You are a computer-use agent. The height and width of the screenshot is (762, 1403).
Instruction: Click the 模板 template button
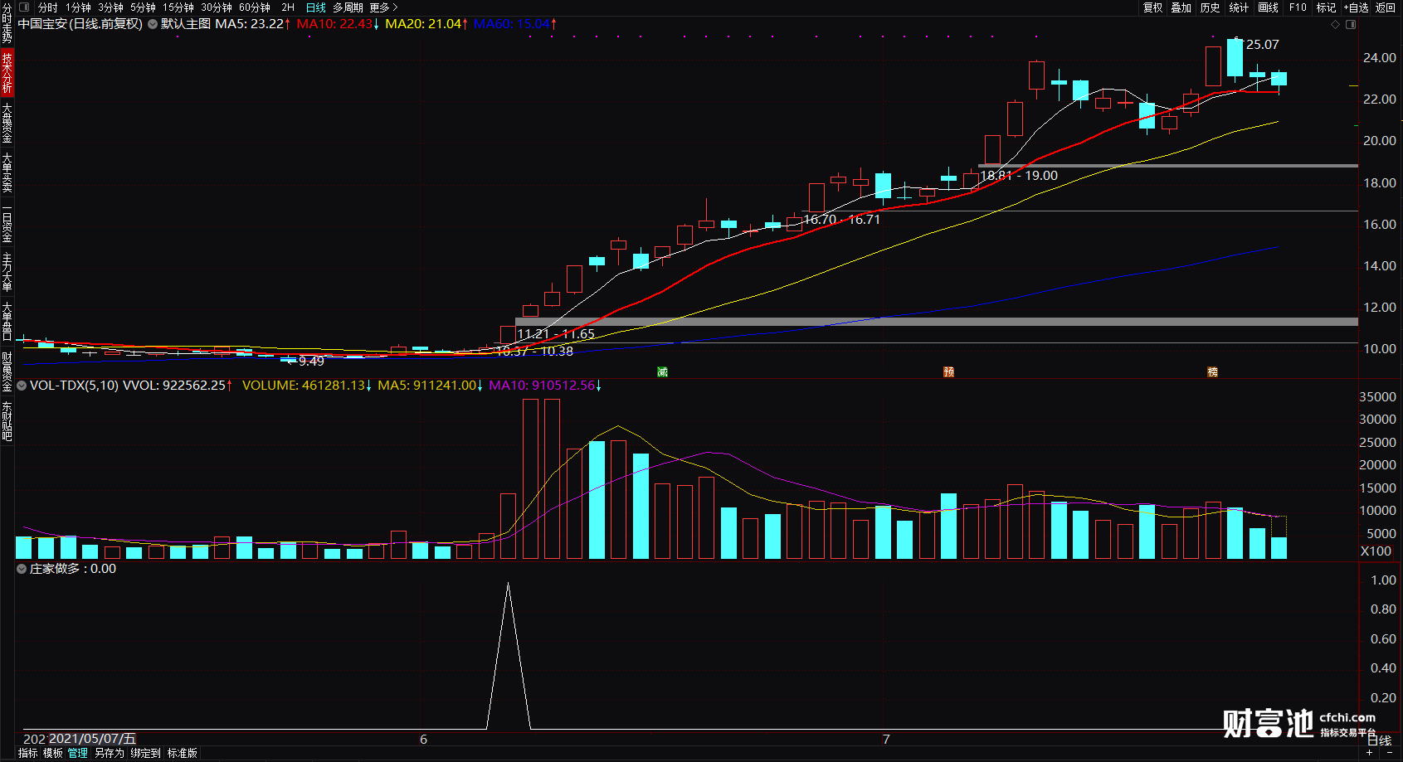coord(53,753)
